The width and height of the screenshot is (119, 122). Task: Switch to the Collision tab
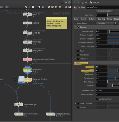[x=92, y=19]
